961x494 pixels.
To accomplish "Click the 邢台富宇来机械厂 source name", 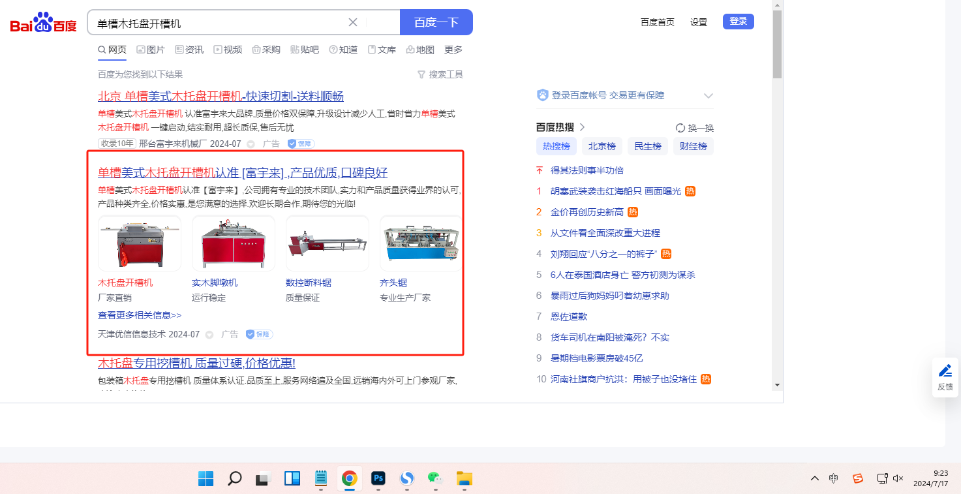I will point(172,144).
